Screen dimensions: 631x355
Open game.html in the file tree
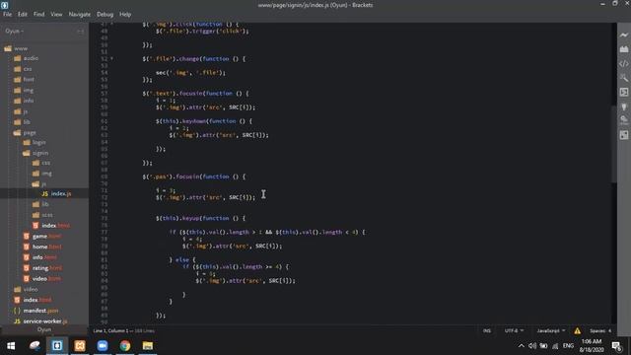(x=46, y=237)
